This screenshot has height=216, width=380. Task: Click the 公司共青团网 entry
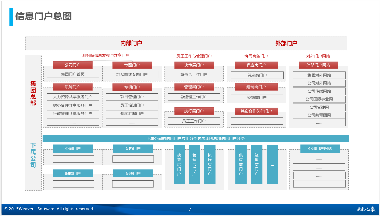coord(319,115)
